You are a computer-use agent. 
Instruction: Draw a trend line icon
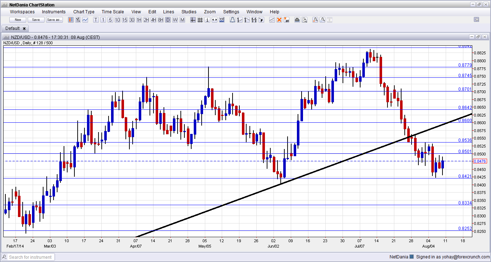coord(272,20)
